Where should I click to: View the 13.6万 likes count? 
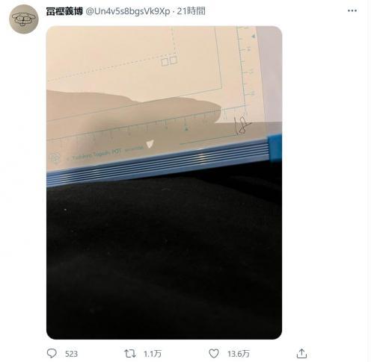click(x=239, y=354)
